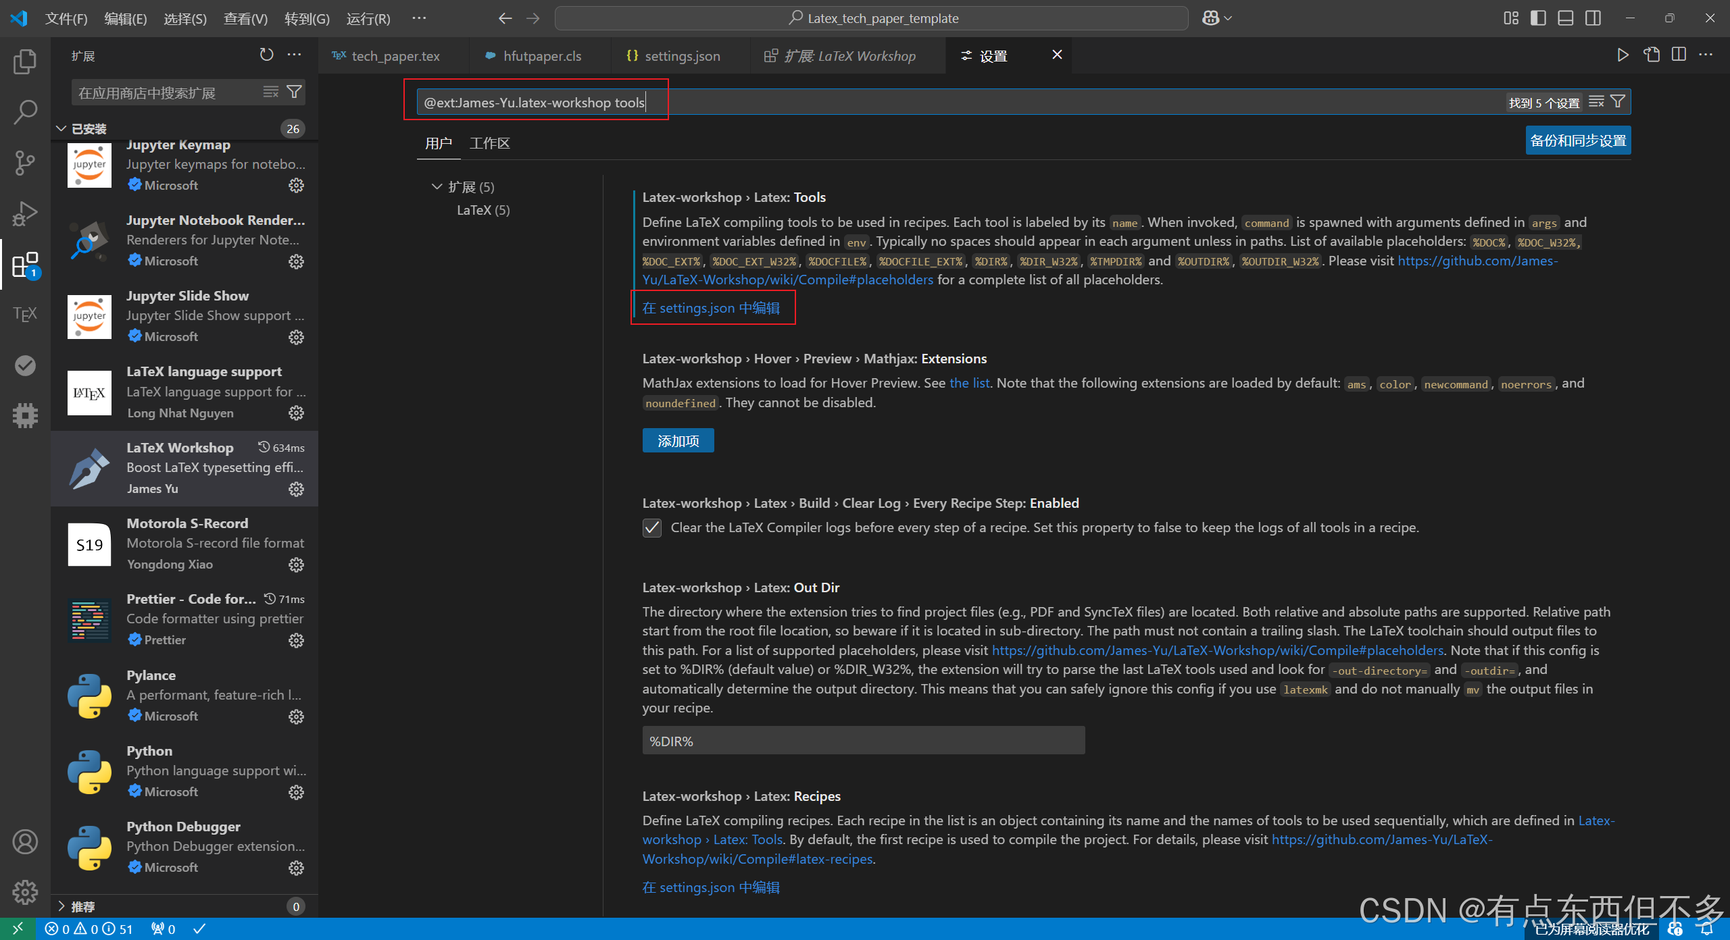Refresh the extensions list

point(266,55)
